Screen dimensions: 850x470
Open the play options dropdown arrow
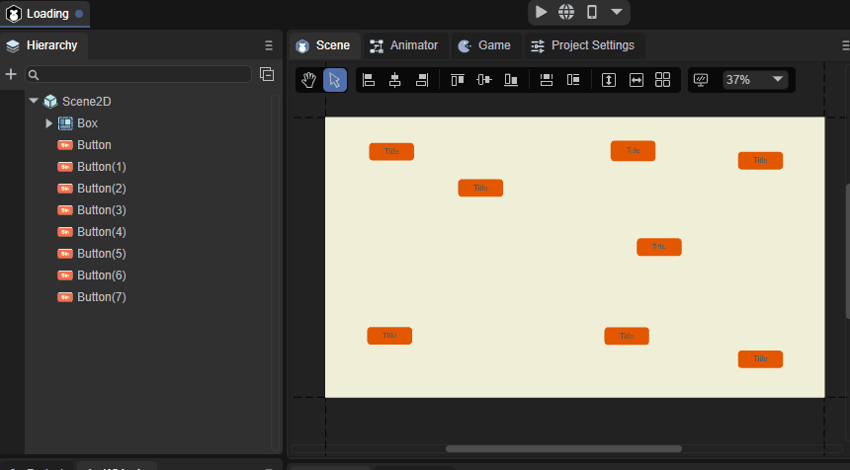617,12
